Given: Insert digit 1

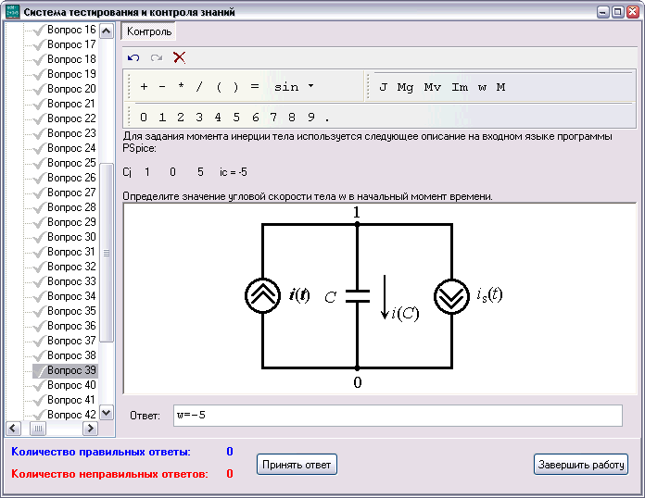Looking at the screenshot, I should [x=162, y=118].
